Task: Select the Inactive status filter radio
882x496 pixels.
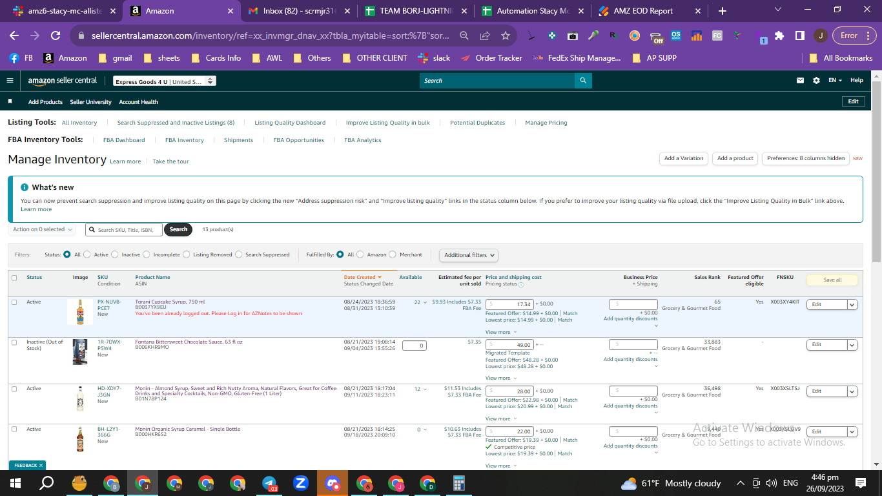Action: click(x=115, y=254)
